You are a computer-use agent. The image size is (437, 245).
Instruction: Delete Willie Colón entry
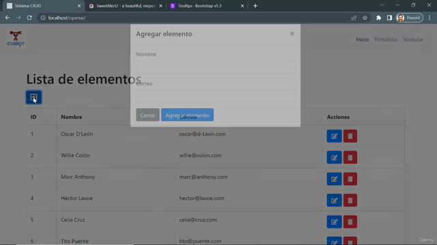click(x=350, y=157)
